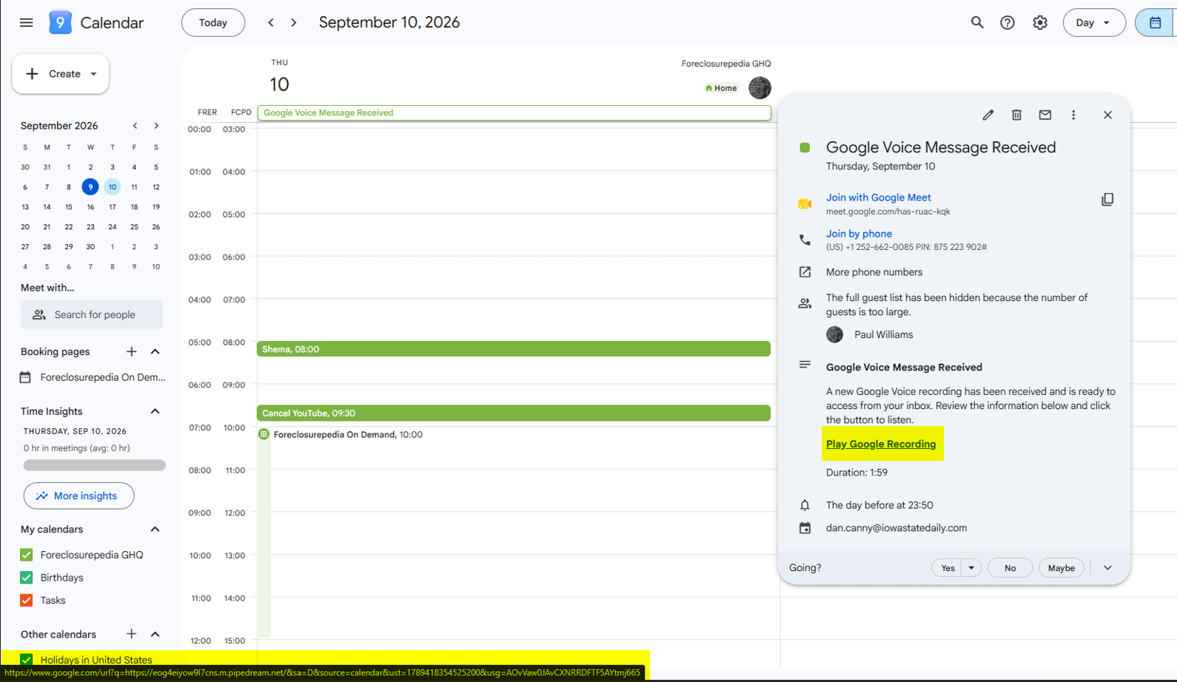Click the open-in-new icon beside More phone numbers
1177x682 pixels.
click(x=805, y=272)
